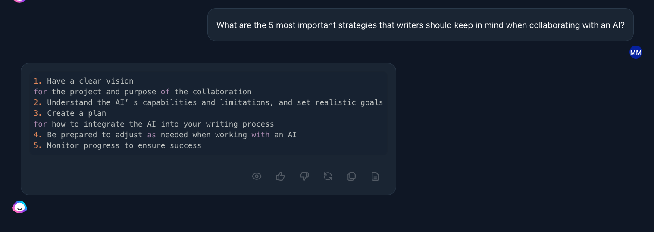Click the orange number 5 in list
The image size is (654, 232).
[37, 145]
